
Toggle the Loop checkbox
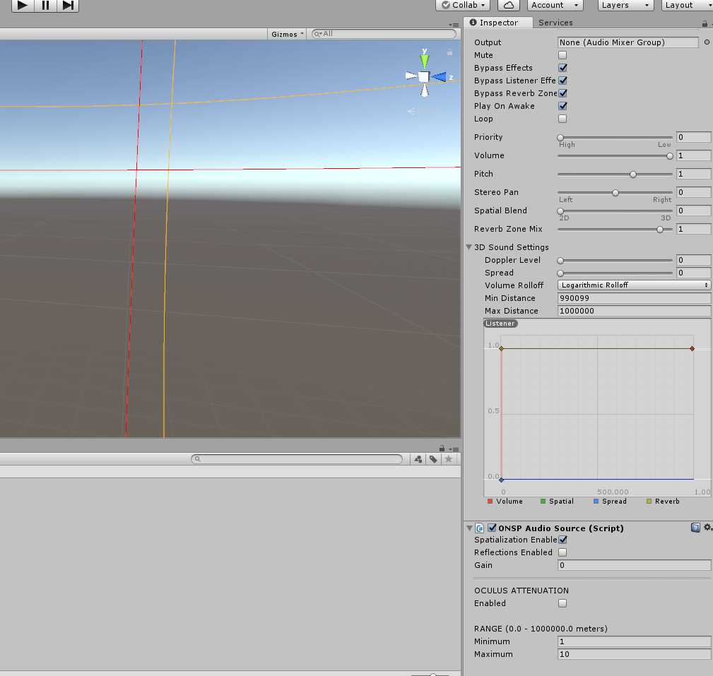point(562,119)
